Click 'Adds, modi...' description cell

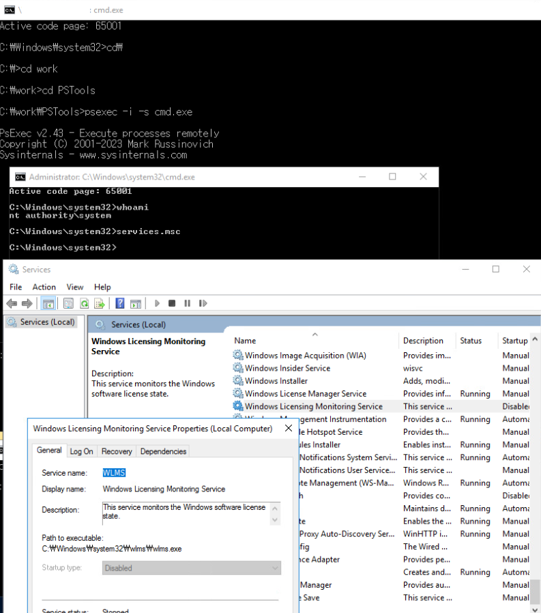coord(426,380)
